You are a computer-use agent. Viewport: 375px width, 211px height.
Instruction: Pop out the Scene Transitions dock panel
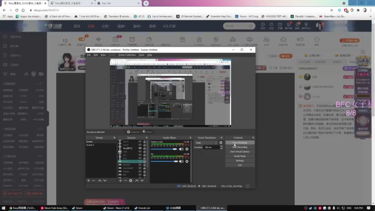pos(221,138)
